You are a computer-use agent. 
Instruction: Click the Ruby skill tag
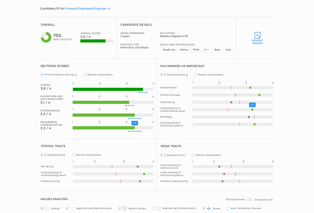coord(196,50)
